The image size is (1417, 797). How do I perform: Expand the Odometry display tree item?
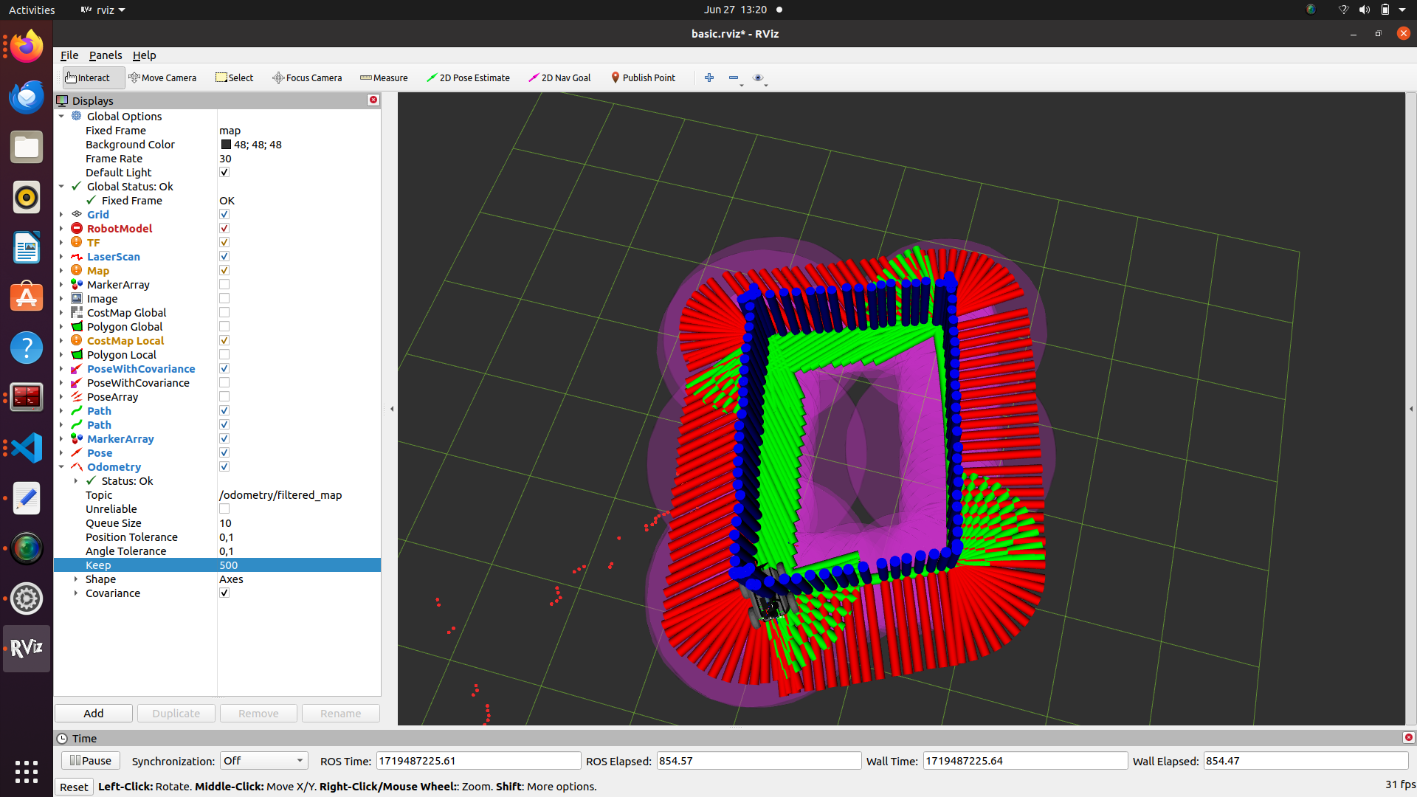61,467
